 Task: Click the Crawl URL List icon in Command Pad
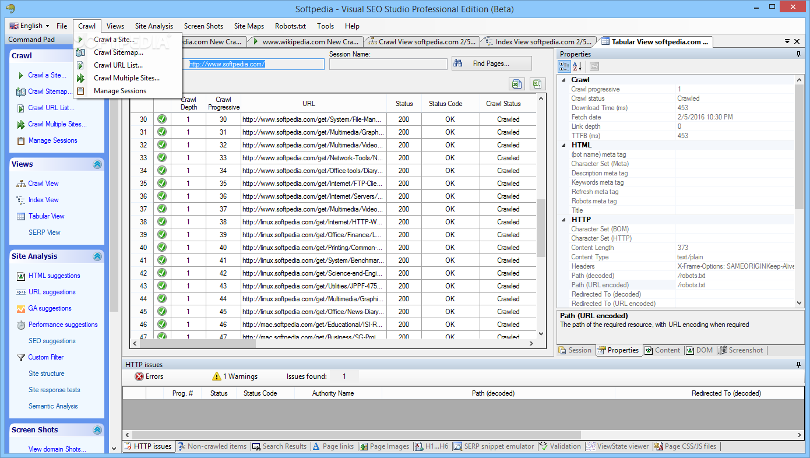click(21, 108)
